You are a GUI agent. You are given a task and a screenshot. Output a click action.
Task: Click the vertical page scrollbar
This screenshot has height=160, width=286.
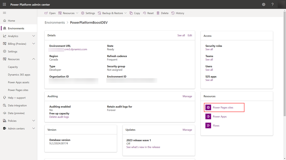coord(284,64)
